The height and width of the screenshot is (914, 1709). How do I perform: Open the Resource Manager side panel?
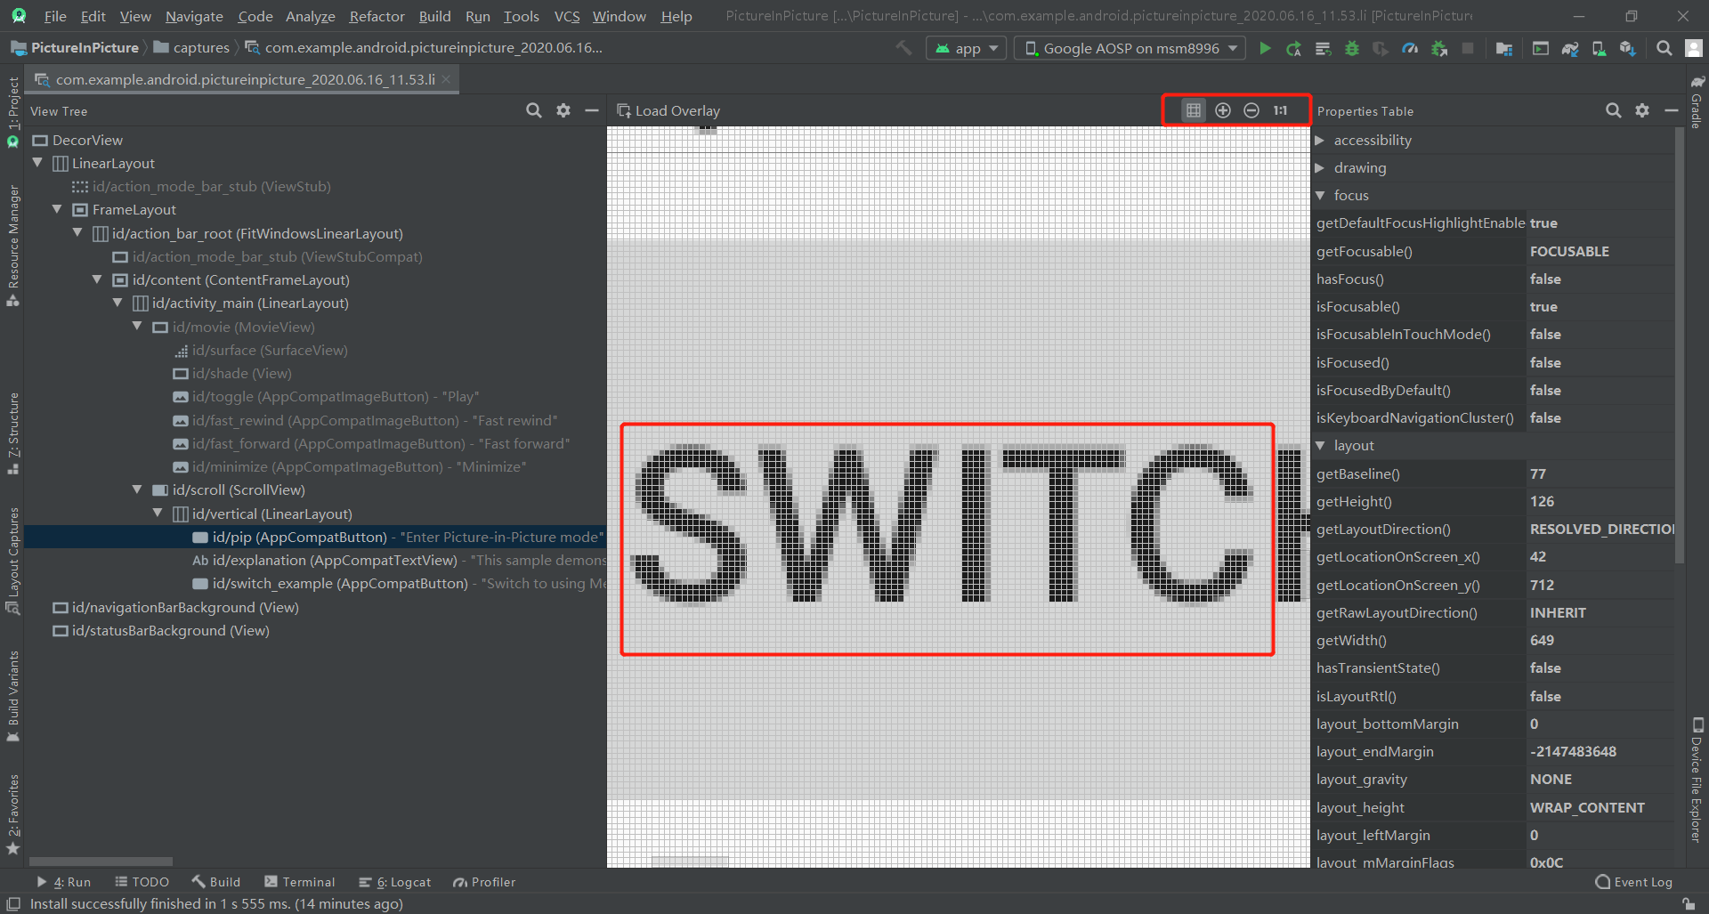pyautogui.click(x=12, y=245)
